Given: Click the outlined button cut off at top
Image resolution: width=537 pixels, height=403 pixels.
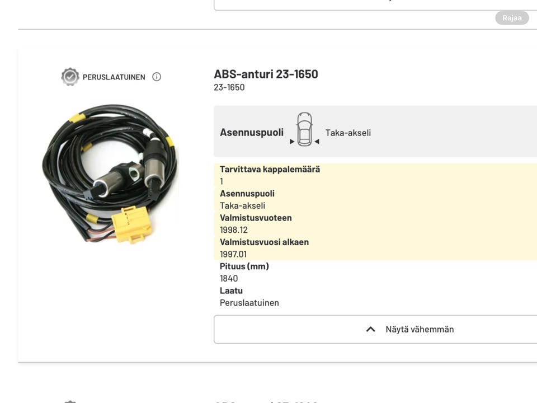Looking at the screenshot, I should point(375,4).
